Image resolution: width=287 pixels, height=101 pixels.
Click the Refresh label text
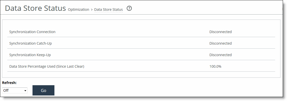[9, 83]
